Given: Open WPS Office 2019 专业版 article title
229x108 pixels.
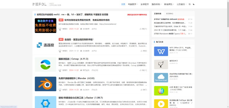Looking at the screenshot, I should 181,49.
